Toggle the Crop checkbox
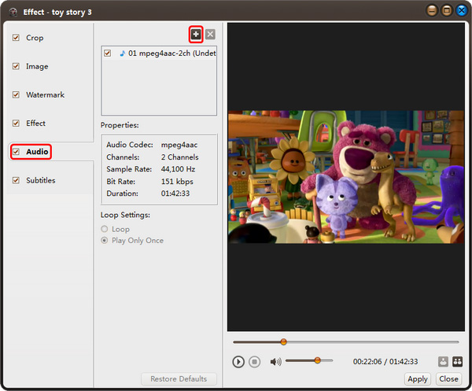This screenshot has width=472, height=391. click(16, 38)
